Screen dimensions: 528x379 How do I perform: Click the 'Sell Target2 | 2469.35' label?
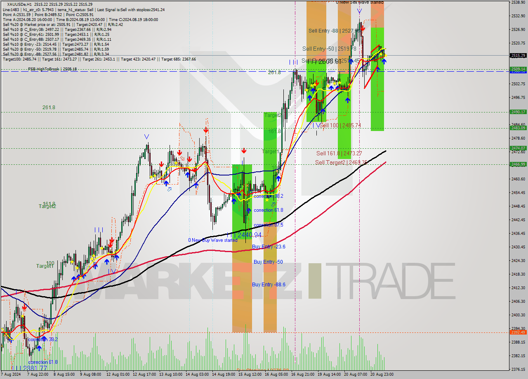(x=341, y=163)
